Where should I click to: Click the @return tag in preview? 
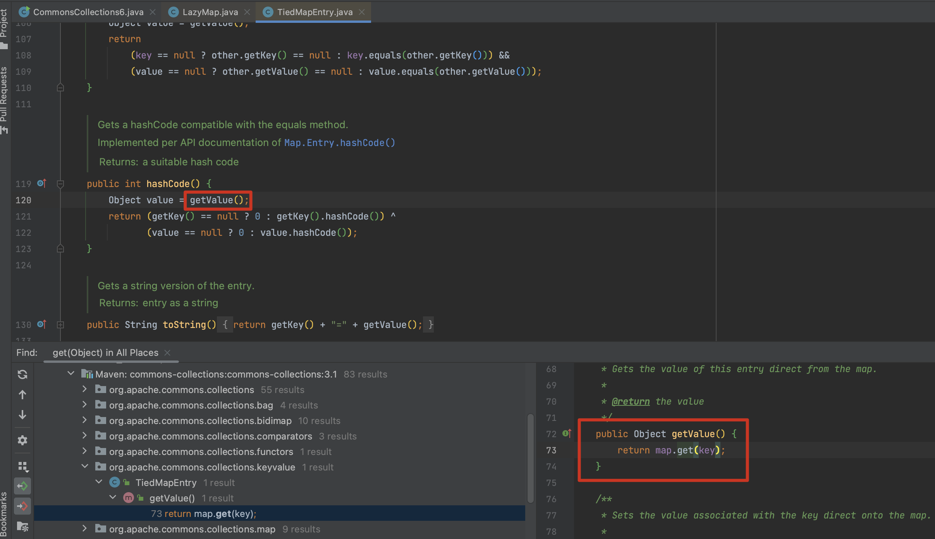pyautogui.click(x=631, y=402)
